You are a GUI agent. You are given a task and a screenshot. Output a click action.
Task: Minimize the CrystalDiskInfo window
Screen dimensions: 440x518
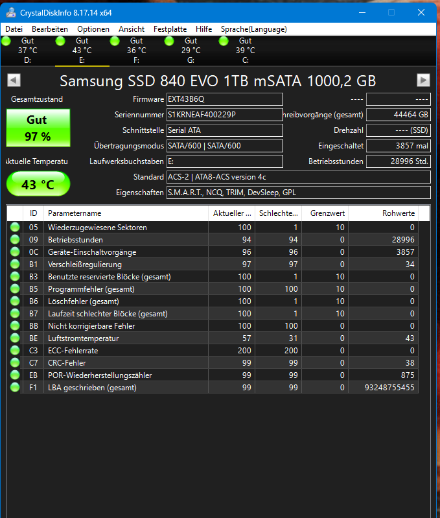pyautogui.click(x=362, y=12)
